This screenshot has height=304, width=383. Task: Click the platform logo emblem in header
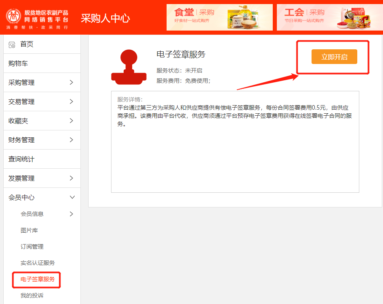13,16
